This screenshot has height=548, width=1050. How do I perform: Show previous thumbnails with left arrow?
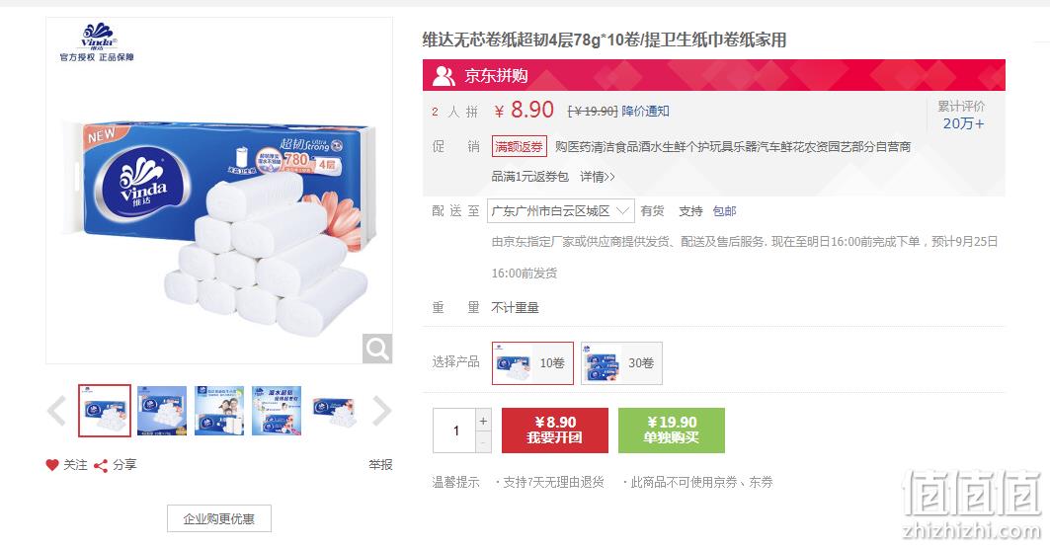[x=57, y=411]
